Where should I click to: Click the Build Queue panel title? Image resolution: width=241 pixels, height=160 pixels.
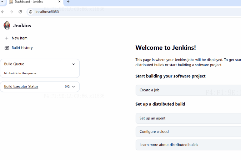[x=14, y=64]
